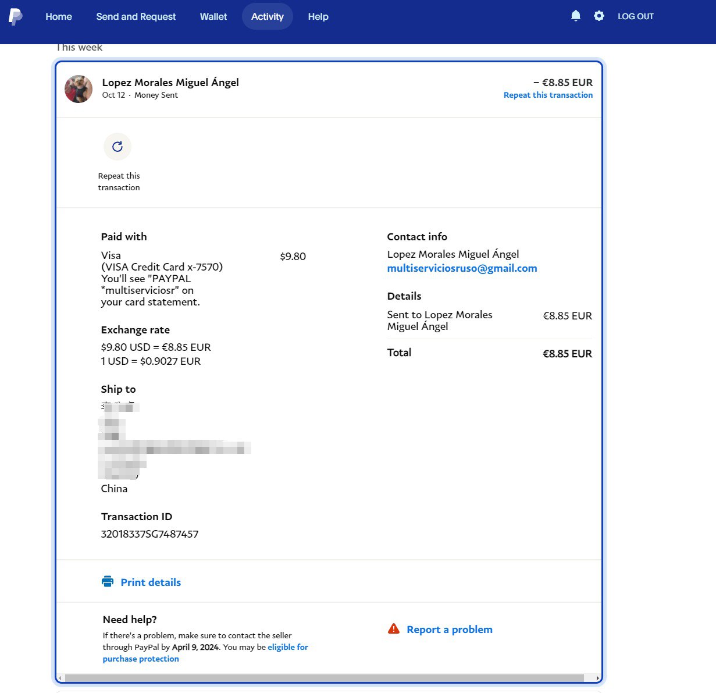Click the circular repeat transaction icon
The width and height of the screenshot is (716, 693).
[117, 147]
